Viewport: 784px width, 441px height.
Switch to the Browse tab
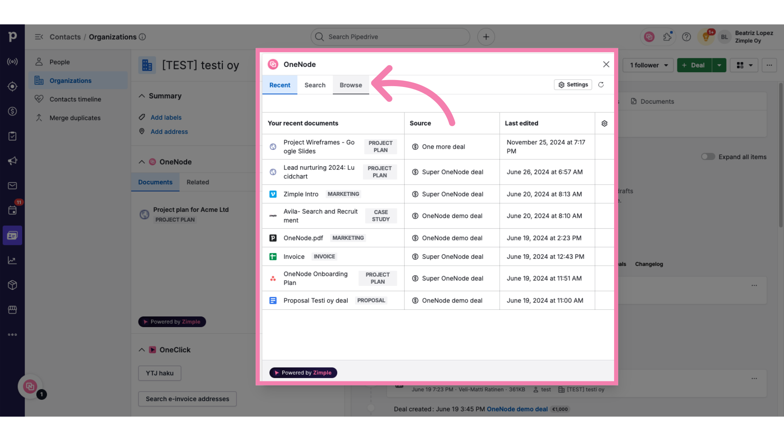(351, 85)
